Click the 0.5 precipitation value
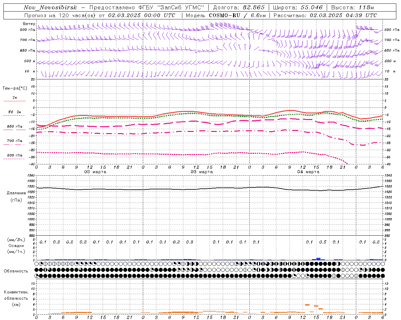401x320 pixels. pyautogui.click(x=323, y=242)
